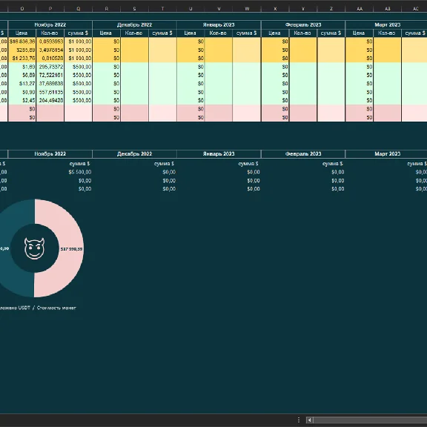Click 'Кол-во' subheader under Февраль 2023

point(302,33)
